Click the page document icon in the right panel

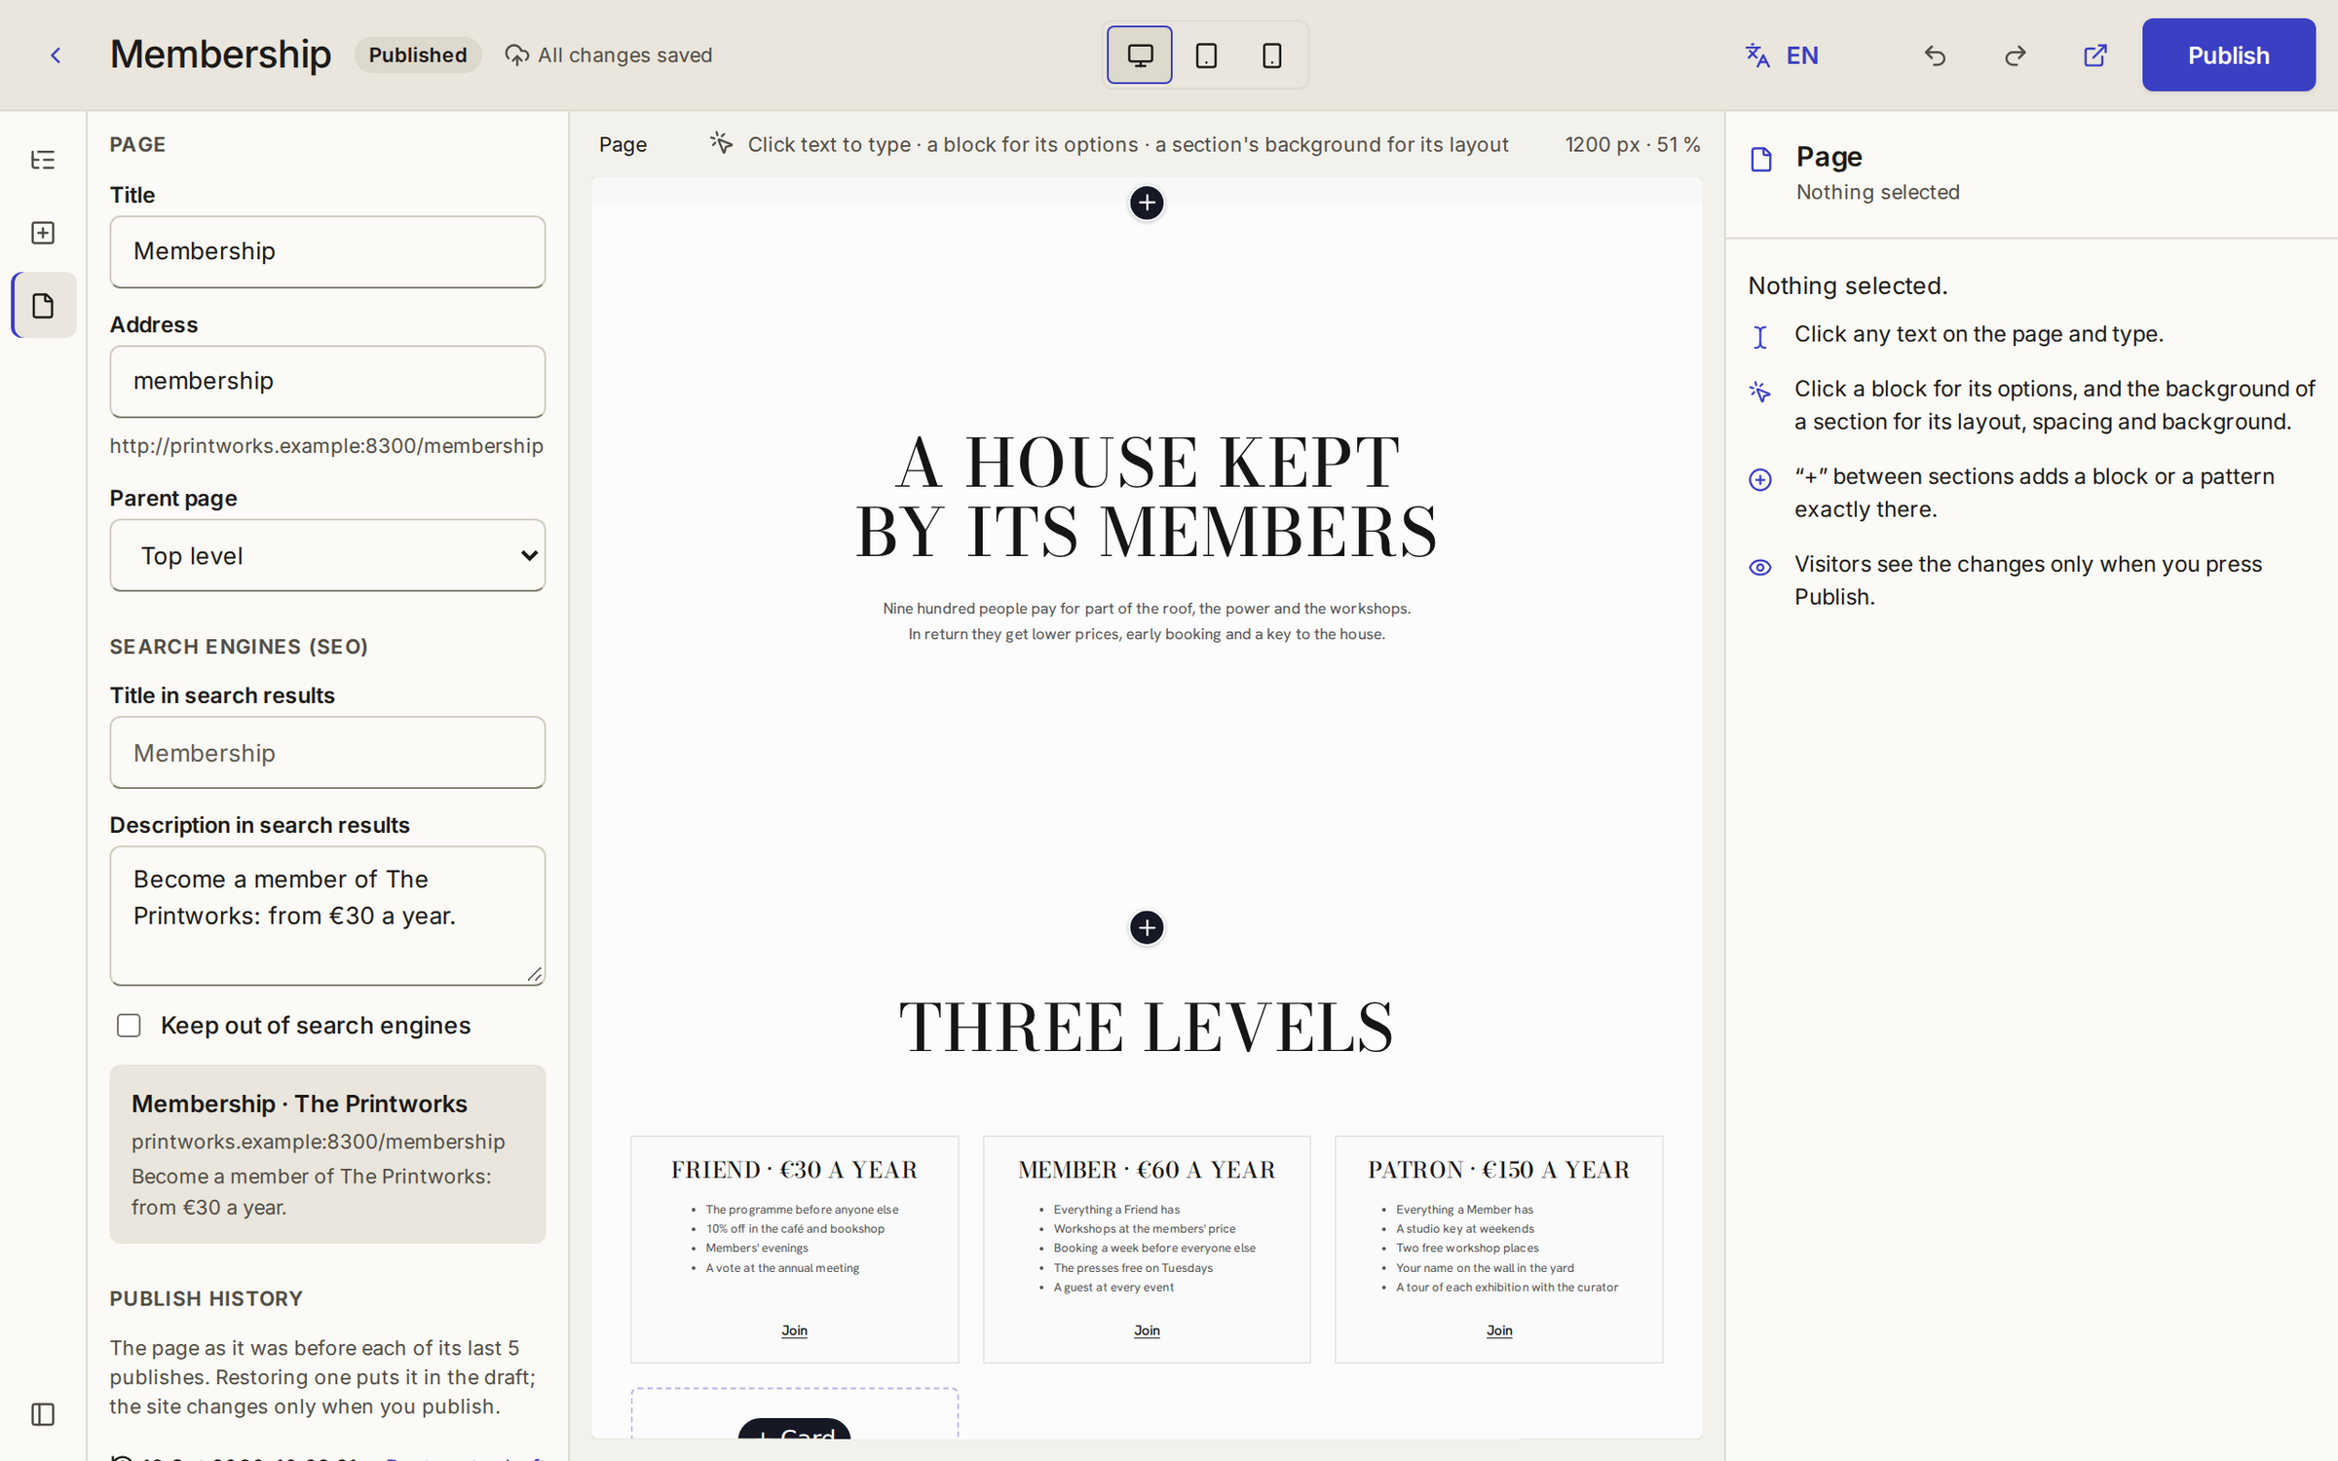coord(1761,160)
